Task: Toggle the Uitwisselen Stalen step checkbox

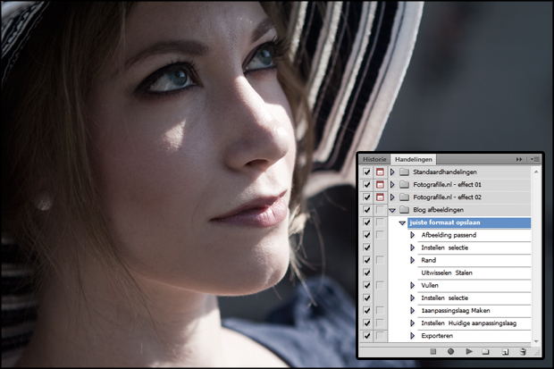Action: pyautogui.click(x=366, y=273)
